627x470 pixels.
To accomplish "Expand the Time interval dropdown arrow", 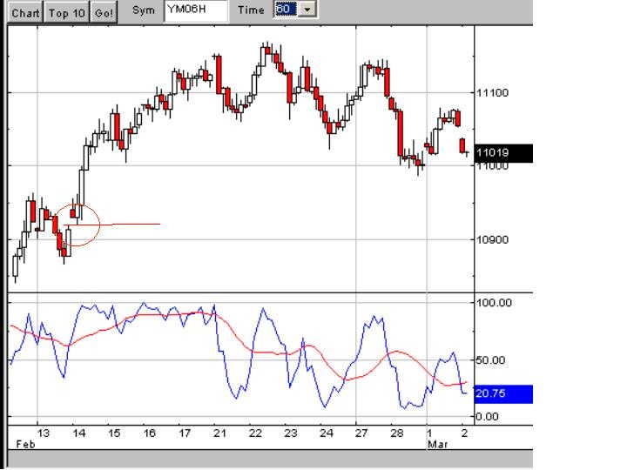I will [307, 10].
